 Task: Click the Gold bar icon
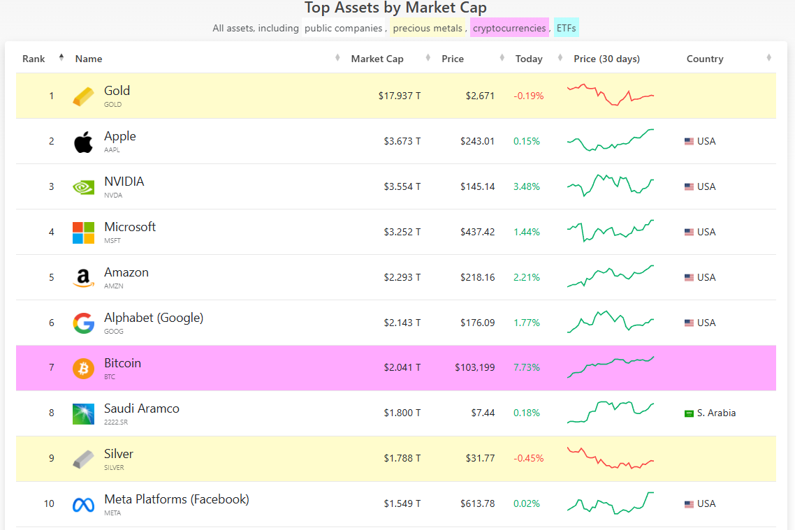pos(83,96)
